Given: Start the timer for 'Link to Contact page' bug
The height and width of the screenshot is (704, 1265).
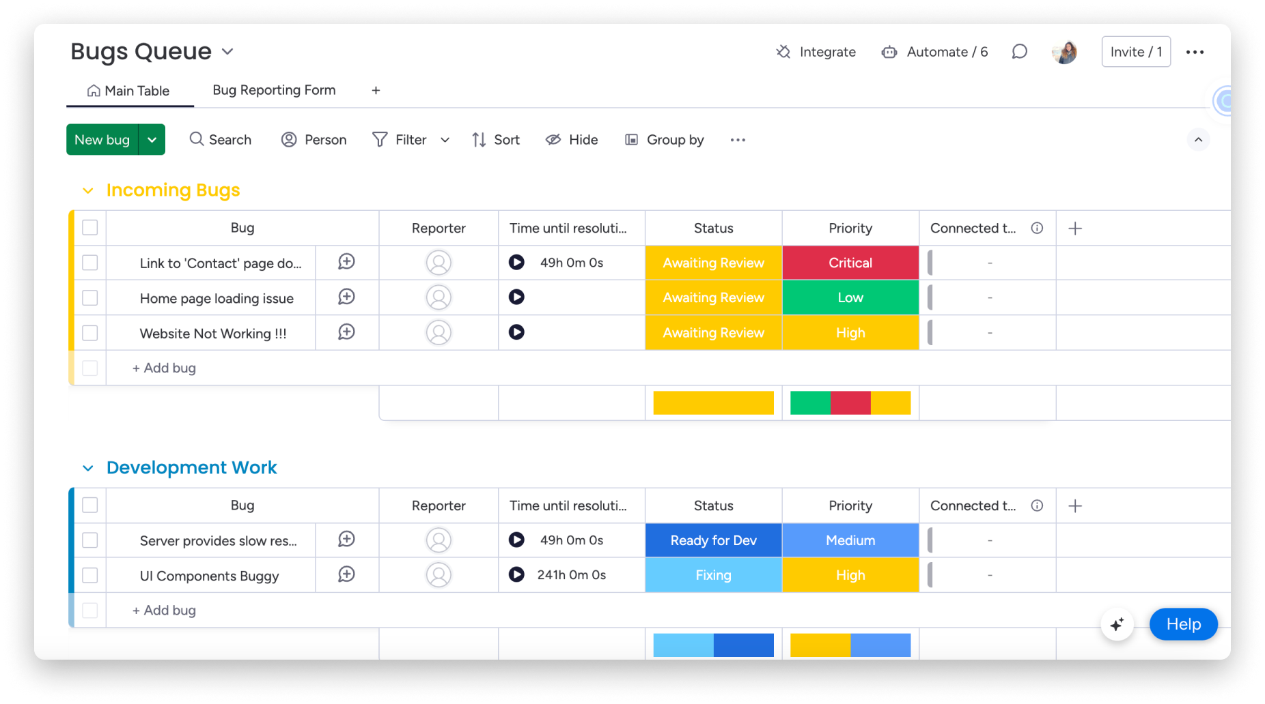Looking at the screenshot, I should (x=516, y=262).
